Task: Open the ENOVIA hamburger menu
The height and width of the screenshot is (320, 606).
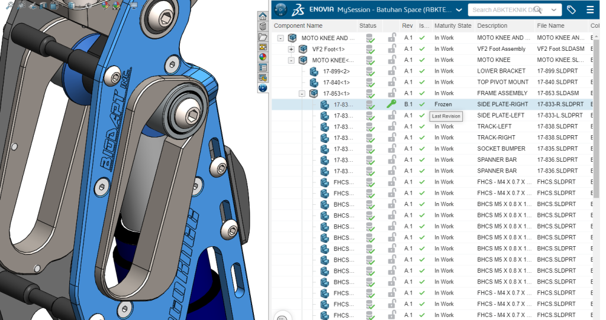Action: coord(589,10)
